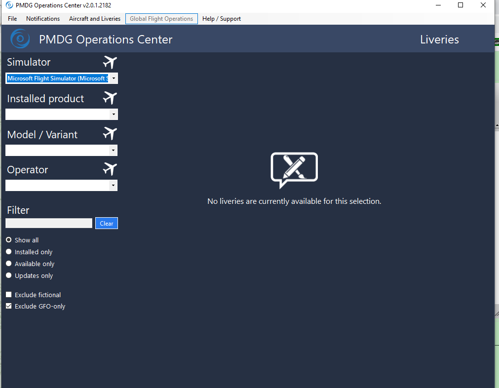Screen dimensions: 499x388
Task: Select the Available only radio option
Action: [8, 264]
